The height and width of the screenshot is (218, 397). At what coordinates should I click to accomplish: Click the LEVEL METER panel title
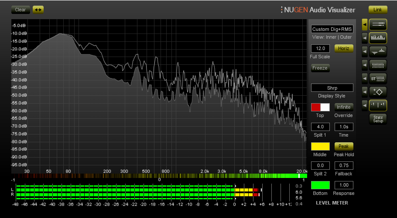coord(332,203)
